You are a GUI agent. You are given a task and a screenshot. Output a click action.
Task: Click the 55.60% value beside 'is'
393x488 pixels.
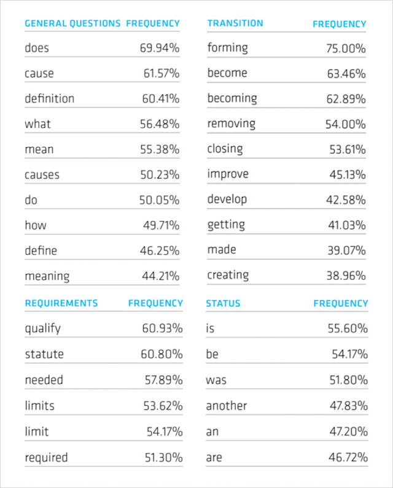tap(348, 328)
